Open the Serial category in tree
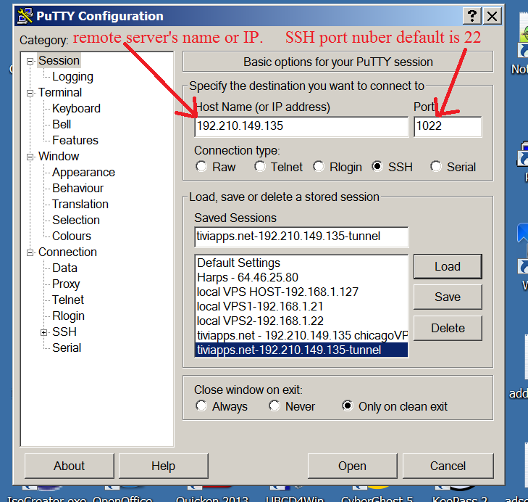Image resolution: width=528 pixels, height=502 pixels. 67,347
